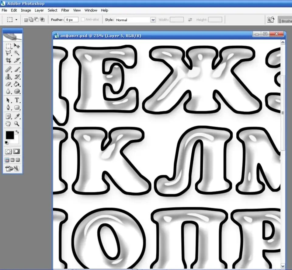Image resolution: width=292 pixels, height=270 pixels.
Task: Click document window scroll down arrow
Action: (x=283, y=266)
